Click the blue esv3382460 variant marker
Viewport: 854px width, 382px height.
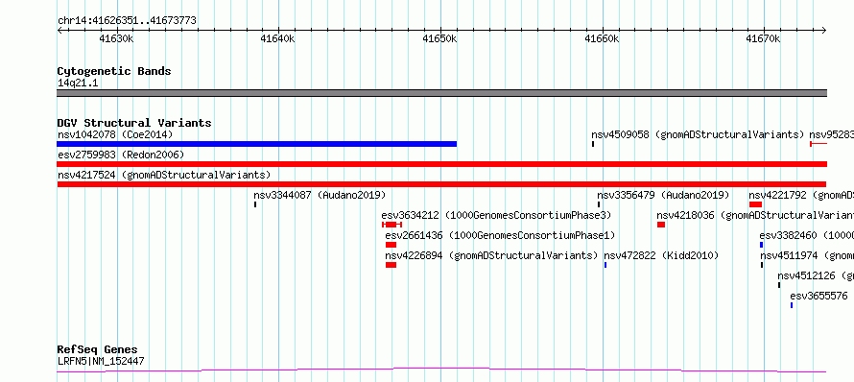click(x=762, y=245)
